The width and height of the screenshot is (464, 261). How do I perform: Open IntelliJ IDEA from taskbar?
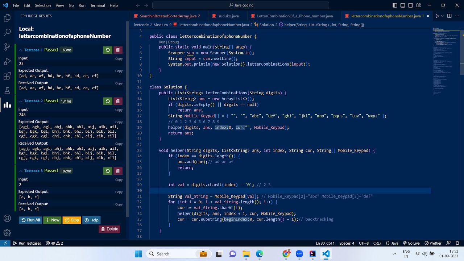click(x=312, y=254)
